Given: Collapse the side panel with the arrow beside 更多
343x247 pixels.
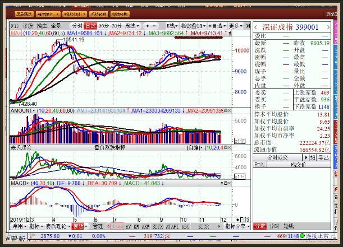Looking at the screenshot, I should click(x=248, y=26).
